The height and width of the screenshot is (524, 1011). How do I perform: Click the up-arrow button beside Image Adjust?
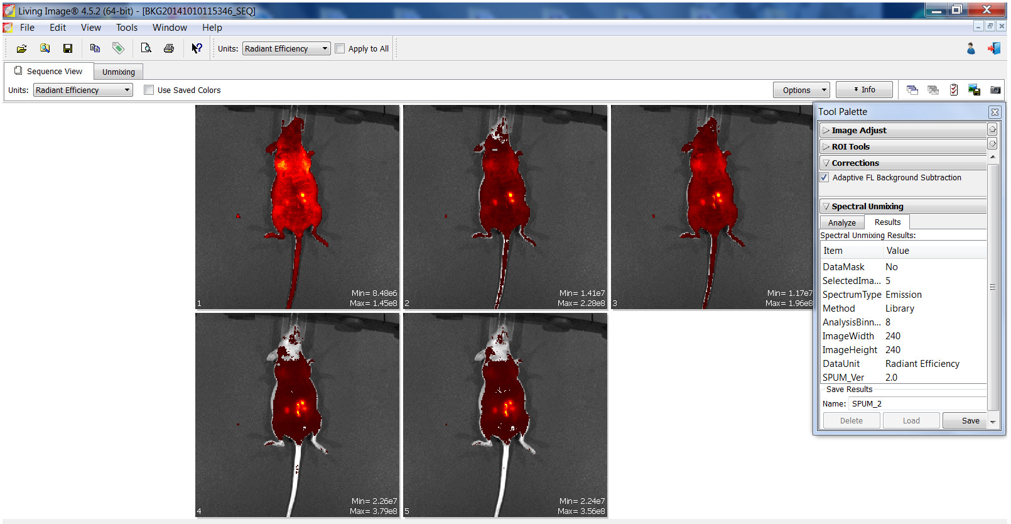(992, 129)
